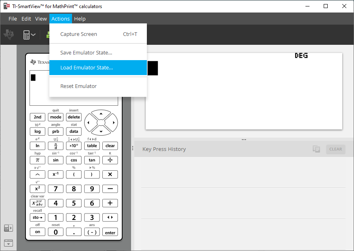This screenshot has width=354, height=251.
Task: Click the copy key press history icon
Action: pos(316,149)
